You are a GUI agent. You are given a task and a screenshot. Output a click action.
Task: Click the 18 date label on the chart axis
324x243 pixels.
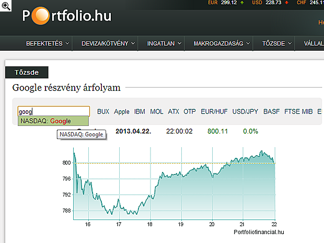point(149,224)
